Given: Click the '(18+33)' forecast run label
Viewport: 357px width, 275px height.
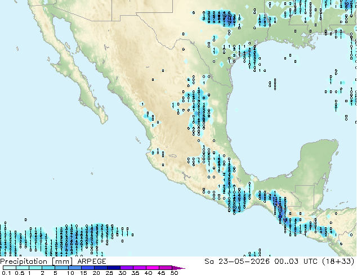Looking at the screenshot, I should pos(338,262).
